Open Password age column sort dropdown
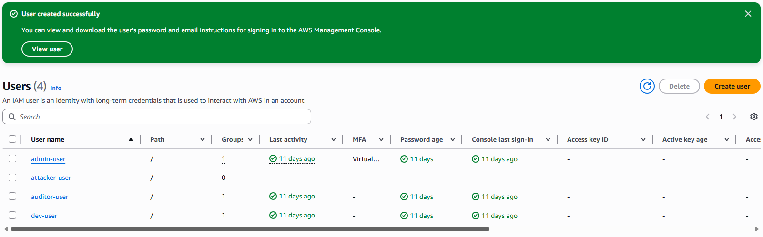Viewport: 763px width, 237px height. pos(452,139)
